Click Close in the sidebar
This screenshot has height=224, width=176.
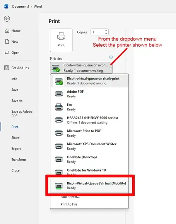coord(15,170)
